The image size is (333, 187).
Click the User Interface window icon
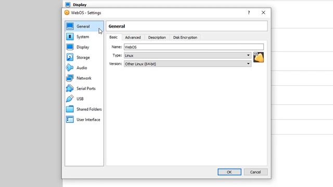coord(70,119)
